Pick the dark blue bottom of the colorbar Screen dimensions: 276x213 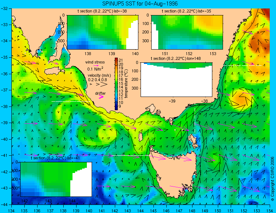116,107
